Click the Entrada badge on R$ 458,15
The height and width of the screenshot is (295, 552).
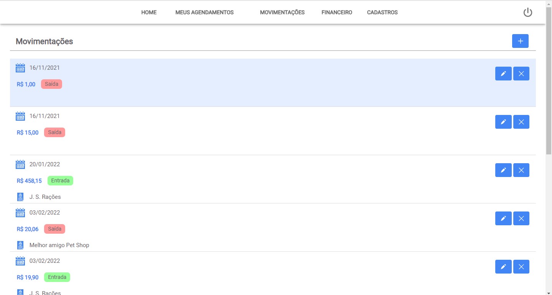(60, 180)
